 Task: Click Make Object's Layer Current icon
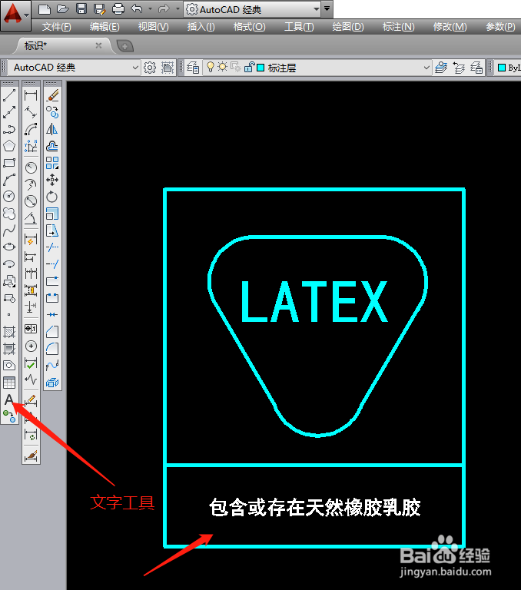pos(441,68)
